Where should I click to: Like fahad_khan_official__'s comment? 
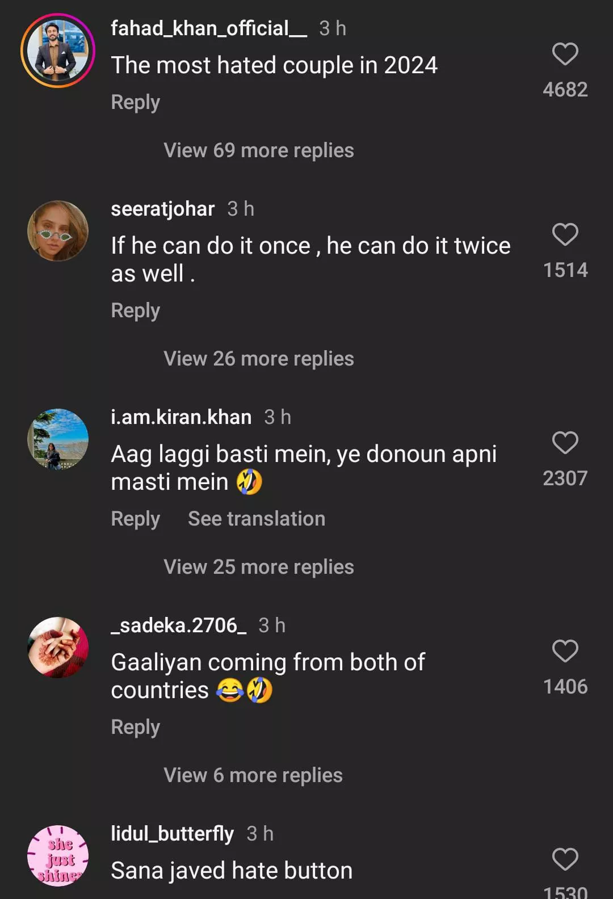click(565, 54)
